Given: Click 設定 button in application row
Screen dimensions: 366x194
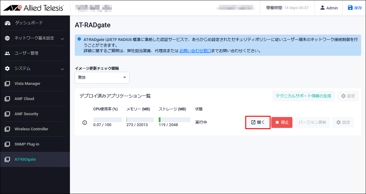Looking at the screenshot, I should pyautogui.click(x=343, y=122).
